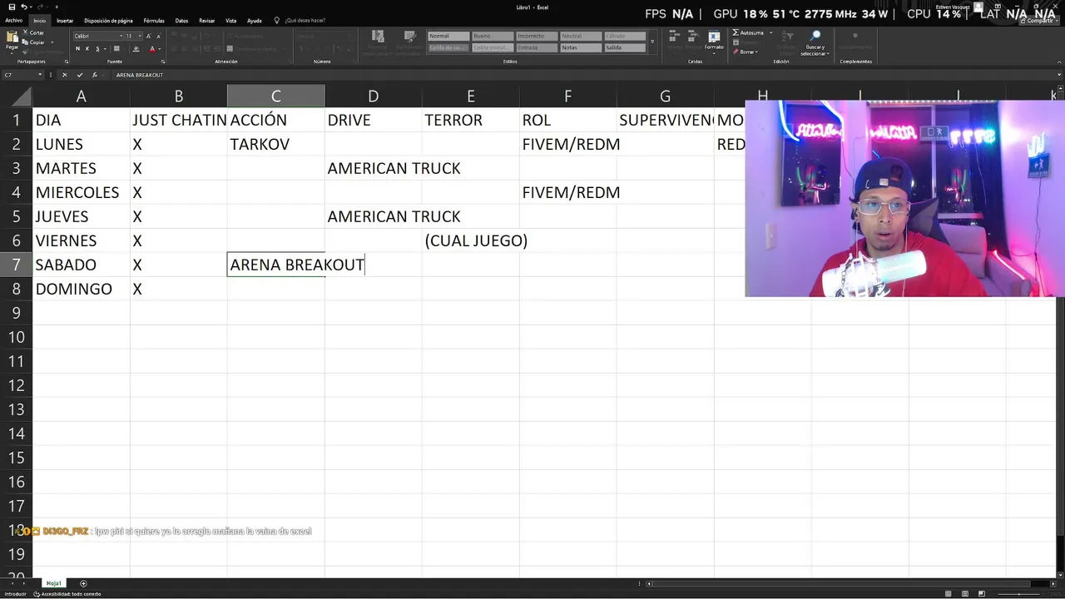Image resolution: width=1065 pixels, height=599 pixels.
Task: Add a new sheet with plus icon
Action: pos(83,583)
